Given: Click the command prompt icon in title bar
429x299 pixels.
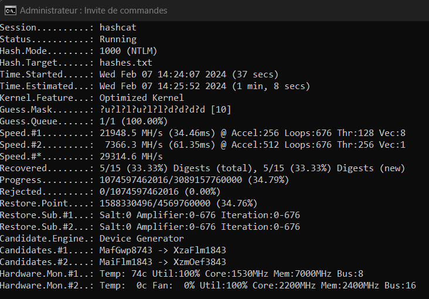Looking at the screenshot, I should [11, 11].
